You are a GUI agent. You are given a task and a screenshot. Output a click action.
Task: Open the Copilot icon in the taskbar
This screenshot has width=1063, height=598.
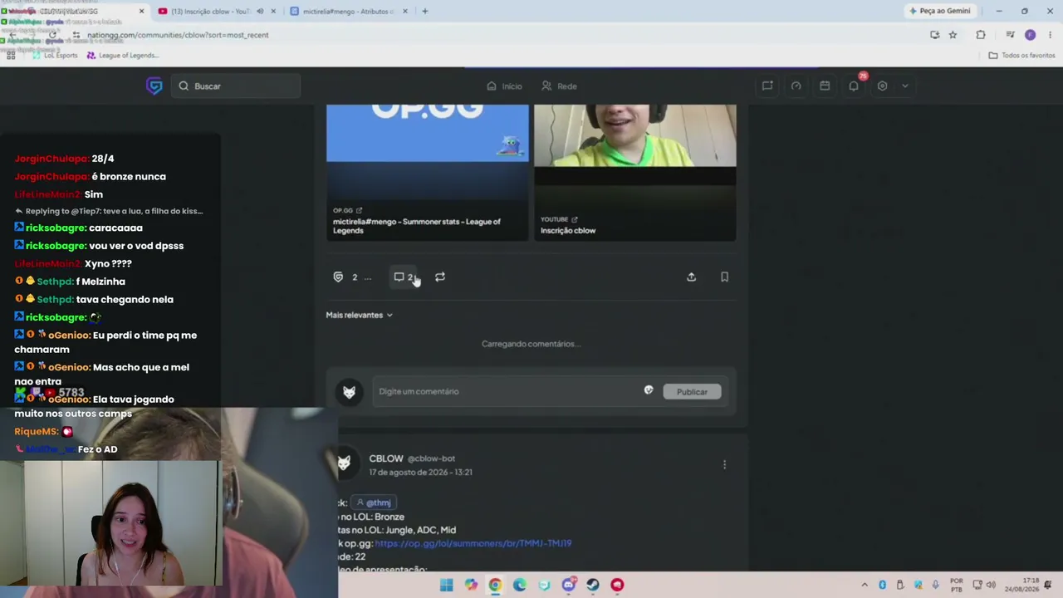tap(471, 585)
